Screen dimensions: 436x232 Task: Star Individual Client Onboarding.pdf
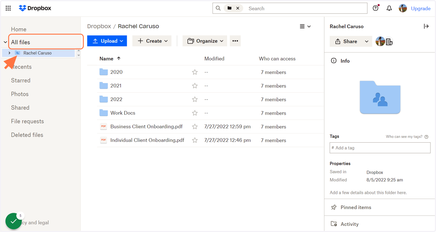click(195, 140)
